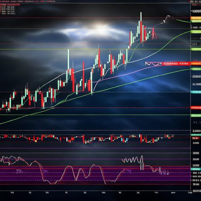The width and height of the screenshot is (201, 201).
Task: Select the long red alert banner on the main chart
Action: point(176,64)
